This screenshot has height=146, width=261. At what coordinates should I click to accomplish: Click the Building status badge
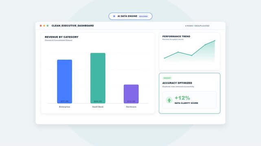click(x=143, y=16)
